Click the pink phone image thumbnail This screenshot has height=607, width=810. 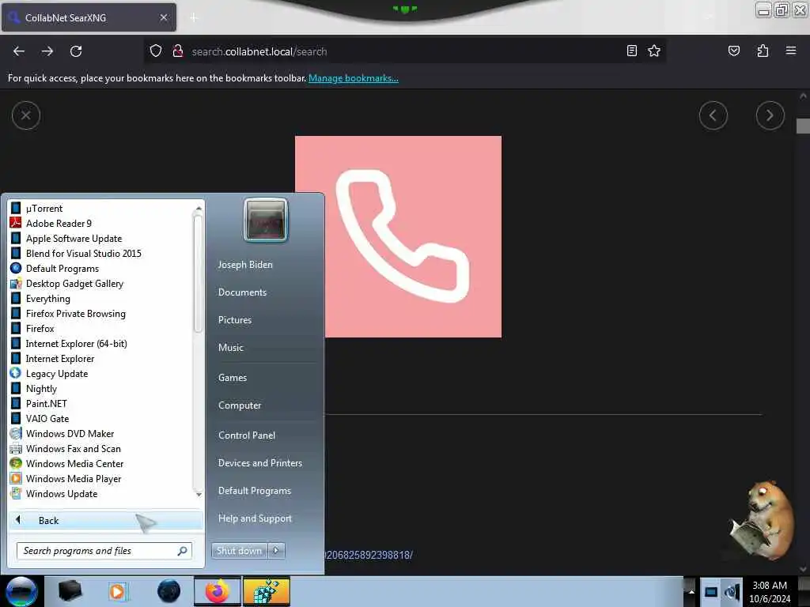398,236
